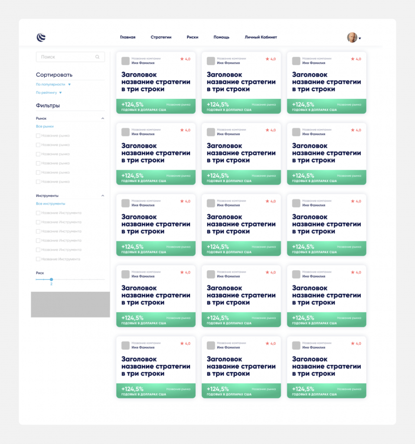Click the Риск slider handle
The width and height of the screenshot is (415, 444).
coord(51,280)
